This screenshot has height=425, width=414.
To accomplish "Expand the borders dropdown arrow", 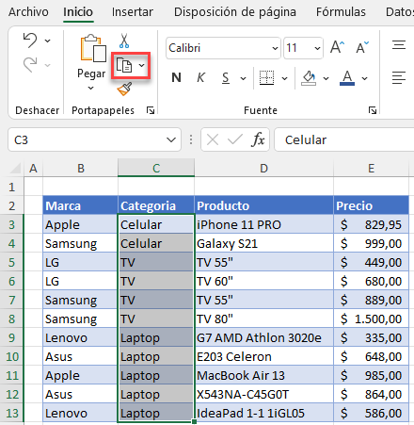I will point(284,78).
